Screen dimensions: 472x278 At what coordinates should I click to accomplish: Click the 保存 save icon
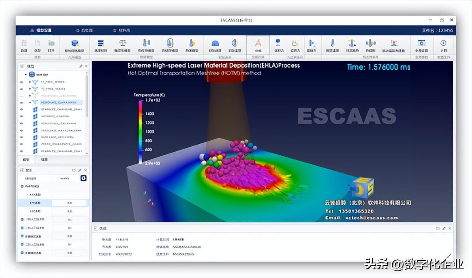coord(37,43)
